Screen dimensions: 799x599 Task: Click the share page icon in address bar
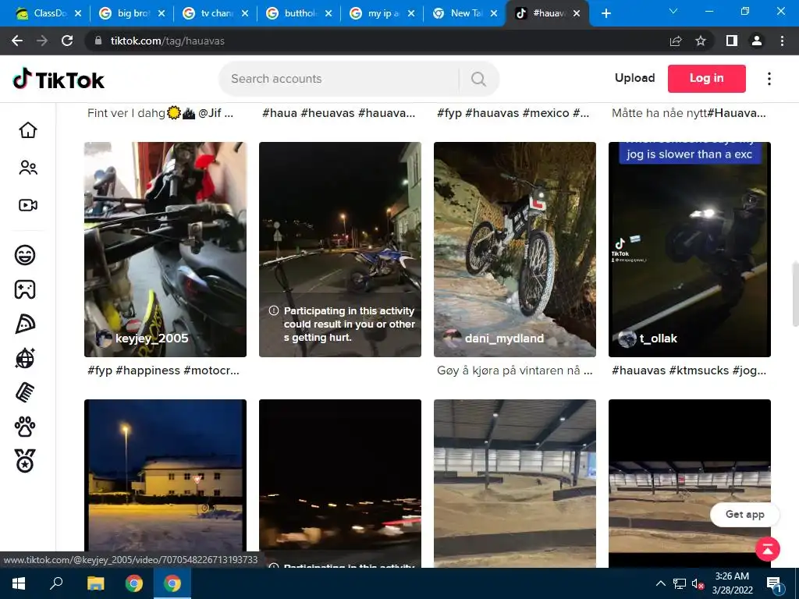coord(676,41)
